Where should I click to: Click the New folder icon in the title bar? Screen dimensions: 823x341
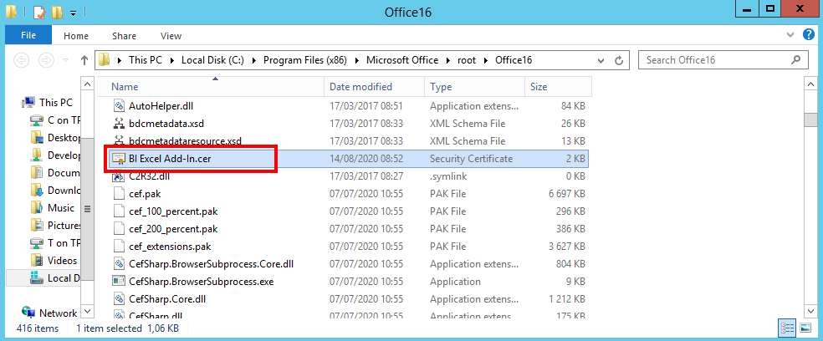[x=57, y=13]
